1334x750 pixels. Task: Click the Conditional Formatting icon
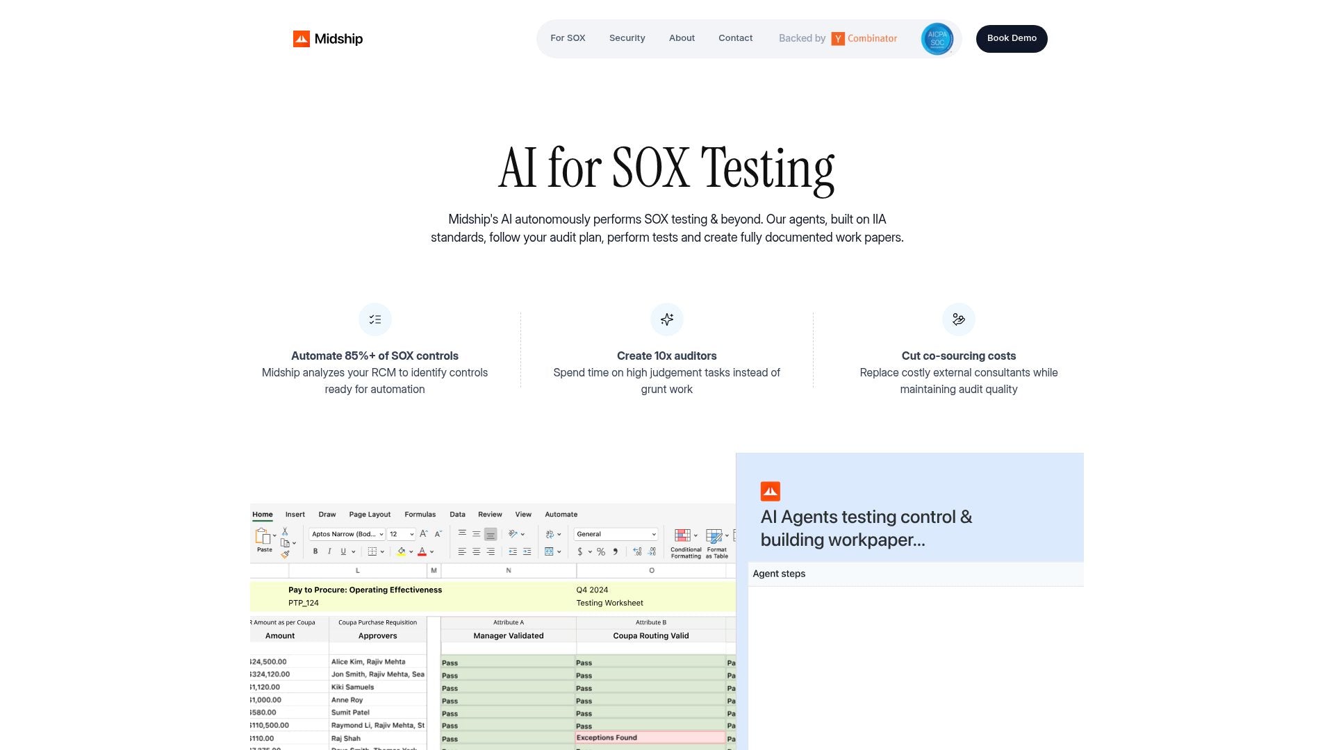pyautogui.click(x=683, y=535)
